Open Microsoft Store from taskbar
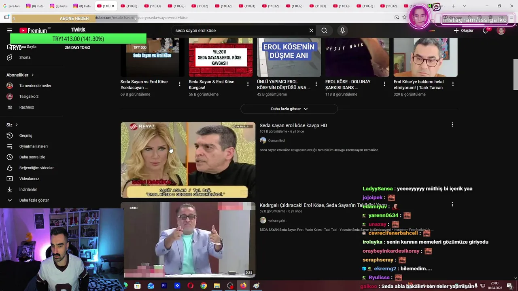This screenshot has width=518, height=291. click(x=138, y=286)
